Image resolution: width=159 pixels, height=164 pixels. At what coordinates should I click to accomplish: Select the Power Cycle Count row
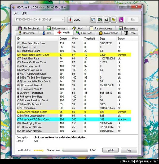tap(74, 70)
